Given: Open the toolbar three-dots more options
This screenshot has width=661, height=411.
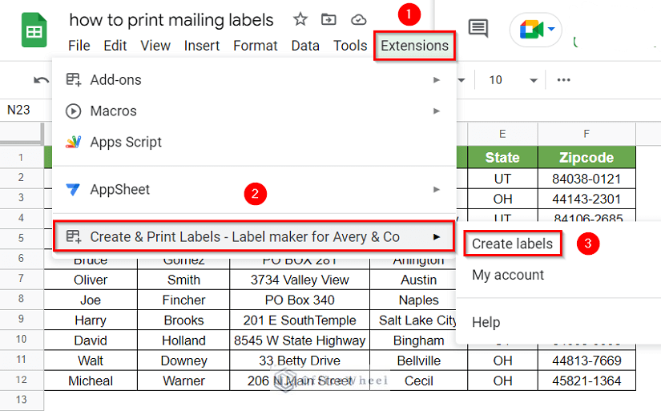Looking at the screenshot, I should click(564, 80).
